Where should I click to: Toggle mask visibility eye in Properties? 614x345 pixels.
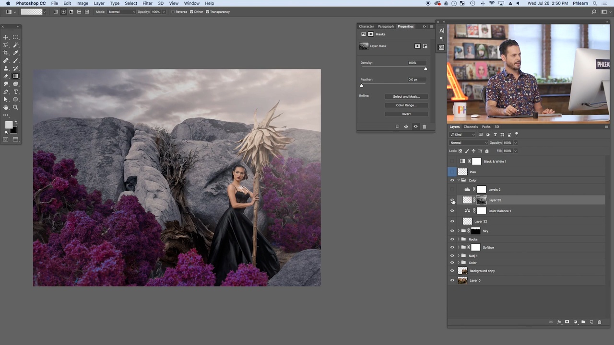tap(415, 126)
